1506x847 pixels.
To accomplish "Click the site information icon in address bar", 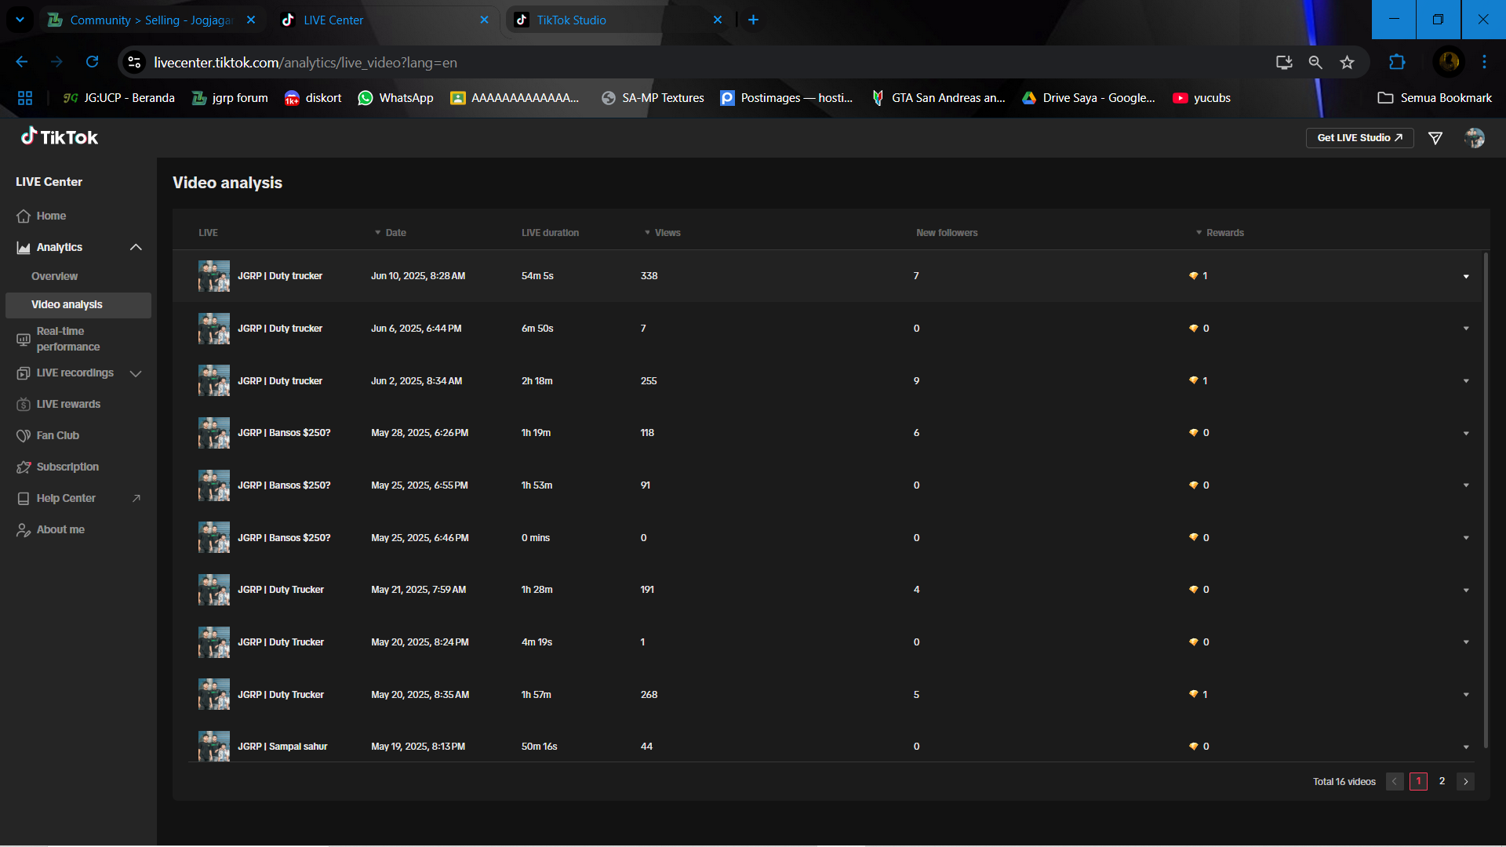I will click(x=135, y=62).
